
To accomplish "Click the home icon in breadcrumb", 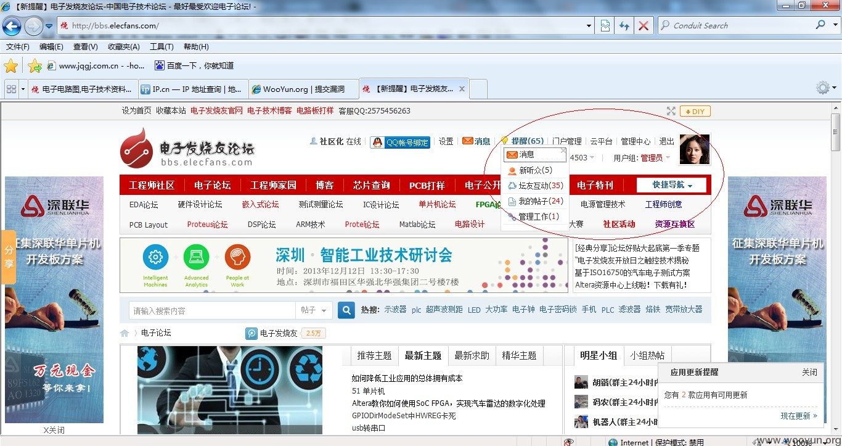I will coord(125,333).
